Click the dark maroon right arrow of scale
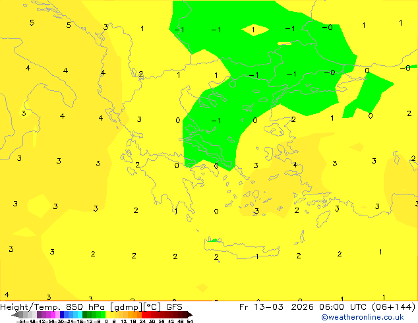 pos(190,314)
